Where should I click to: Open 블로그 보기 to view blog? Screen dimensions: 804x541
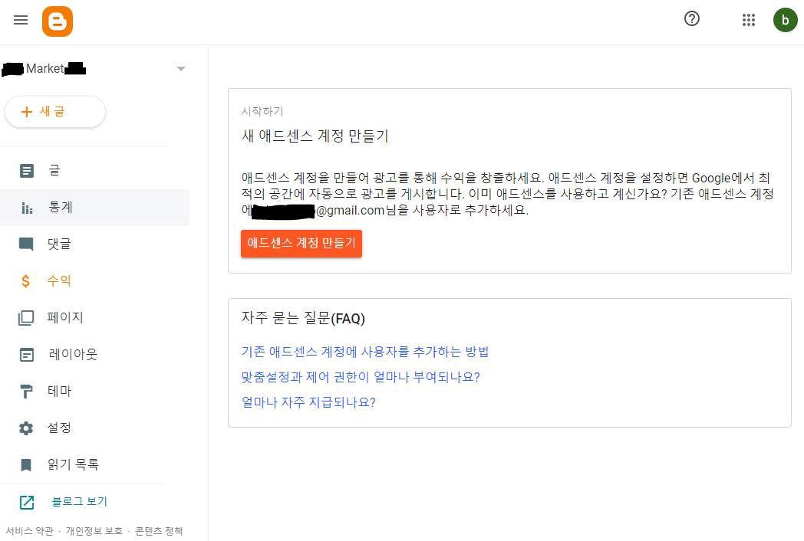click(80, 502)
